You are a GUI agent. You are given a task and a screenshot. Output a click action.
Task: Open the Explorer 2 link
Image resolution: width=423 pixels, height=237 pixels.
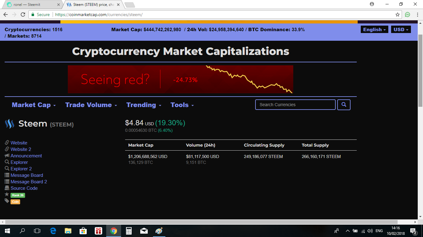click(x=21, y=169)
